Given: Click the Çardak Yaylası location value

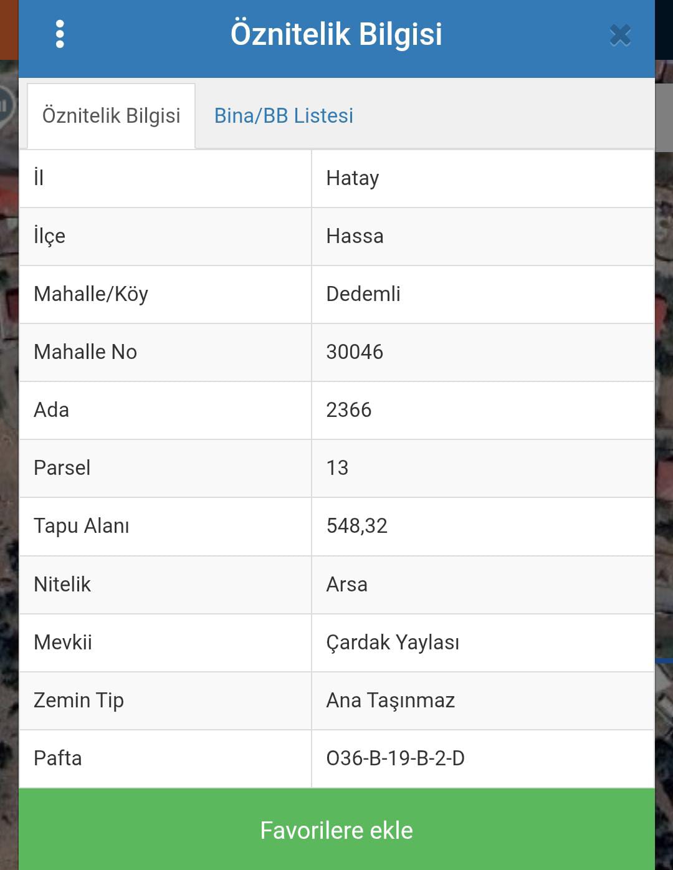Looking at the screenshot, I should [x=393, y=643].
